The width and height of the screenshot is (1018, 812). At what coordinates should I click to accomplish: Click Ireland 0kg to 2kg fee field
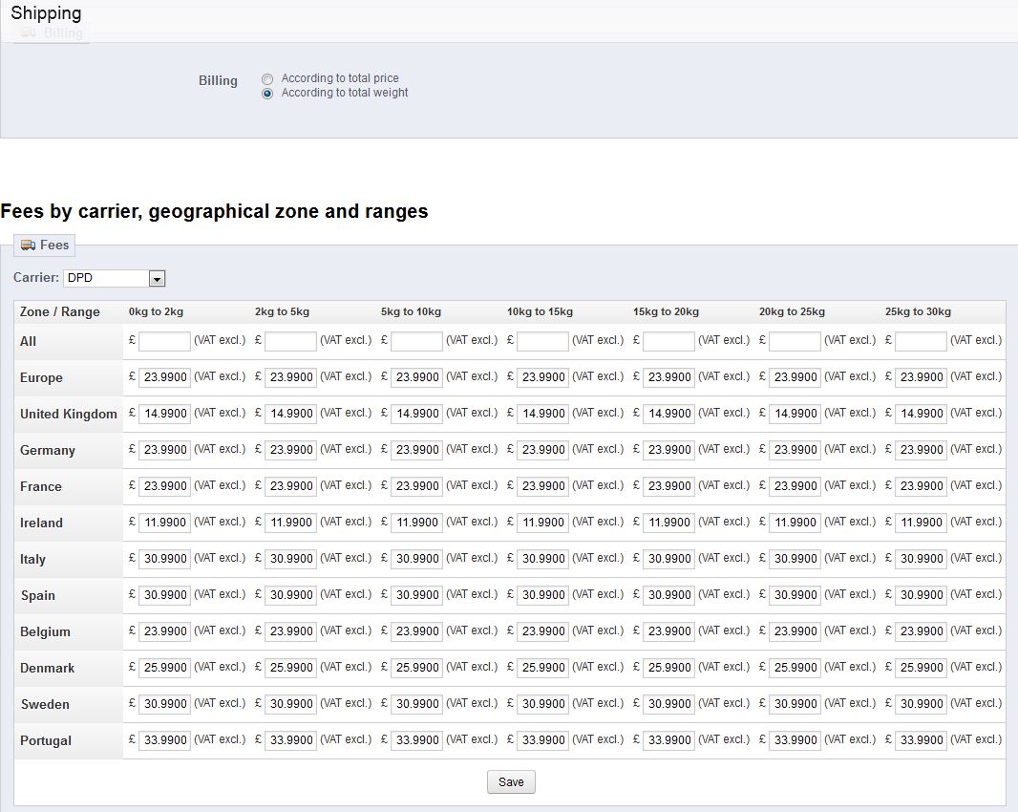pyautogui.click(x=164, y=523)
